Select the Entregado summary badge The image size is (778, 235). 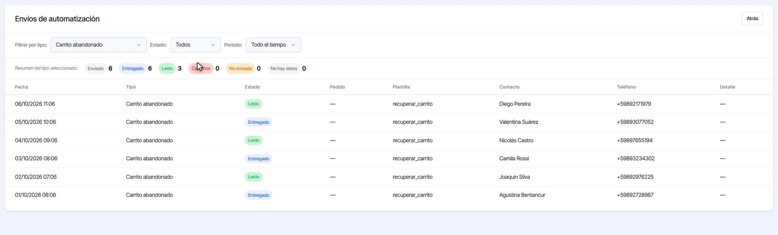133,68
